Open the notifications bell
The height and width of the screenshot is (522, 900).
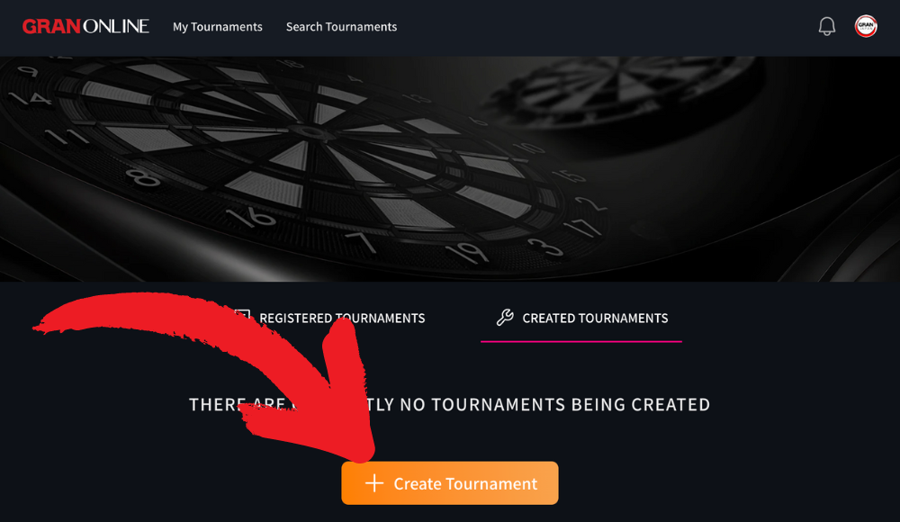click(826, 26)
